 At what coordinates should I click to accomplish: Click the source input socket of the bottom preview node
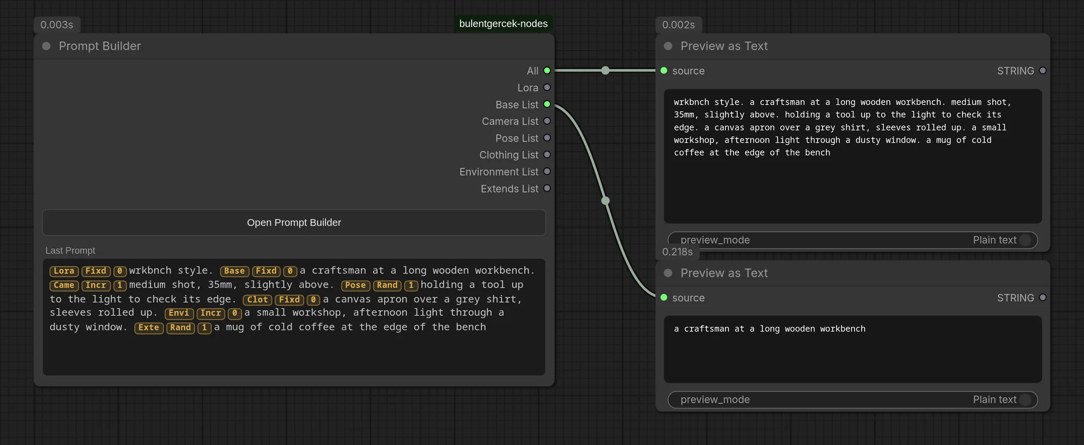click(x=664, y=298)
